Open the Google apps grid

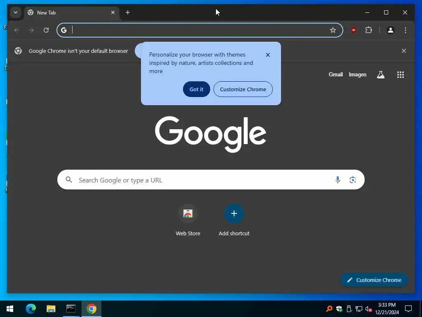pos(401,75)
